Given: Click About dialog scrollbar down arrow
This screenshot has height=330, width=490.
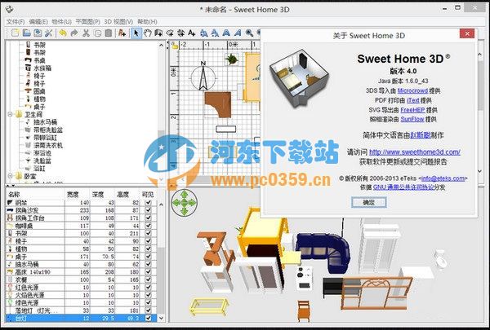Looking at the screenshot, I should pos(480,171).
